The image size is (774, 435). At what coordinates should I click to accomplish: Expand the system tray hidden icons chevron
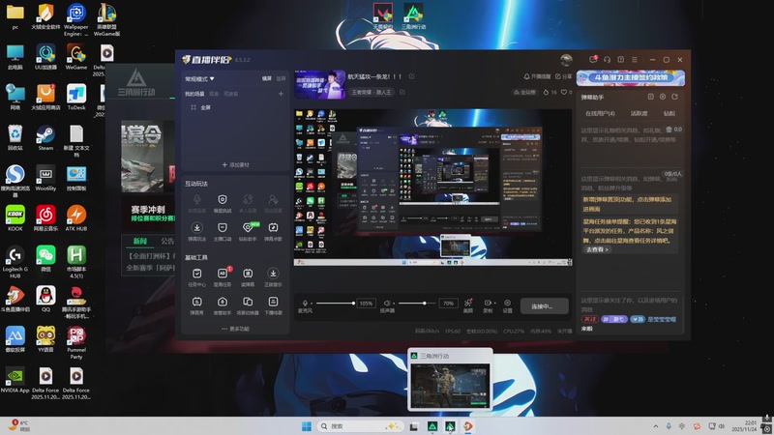656,426
